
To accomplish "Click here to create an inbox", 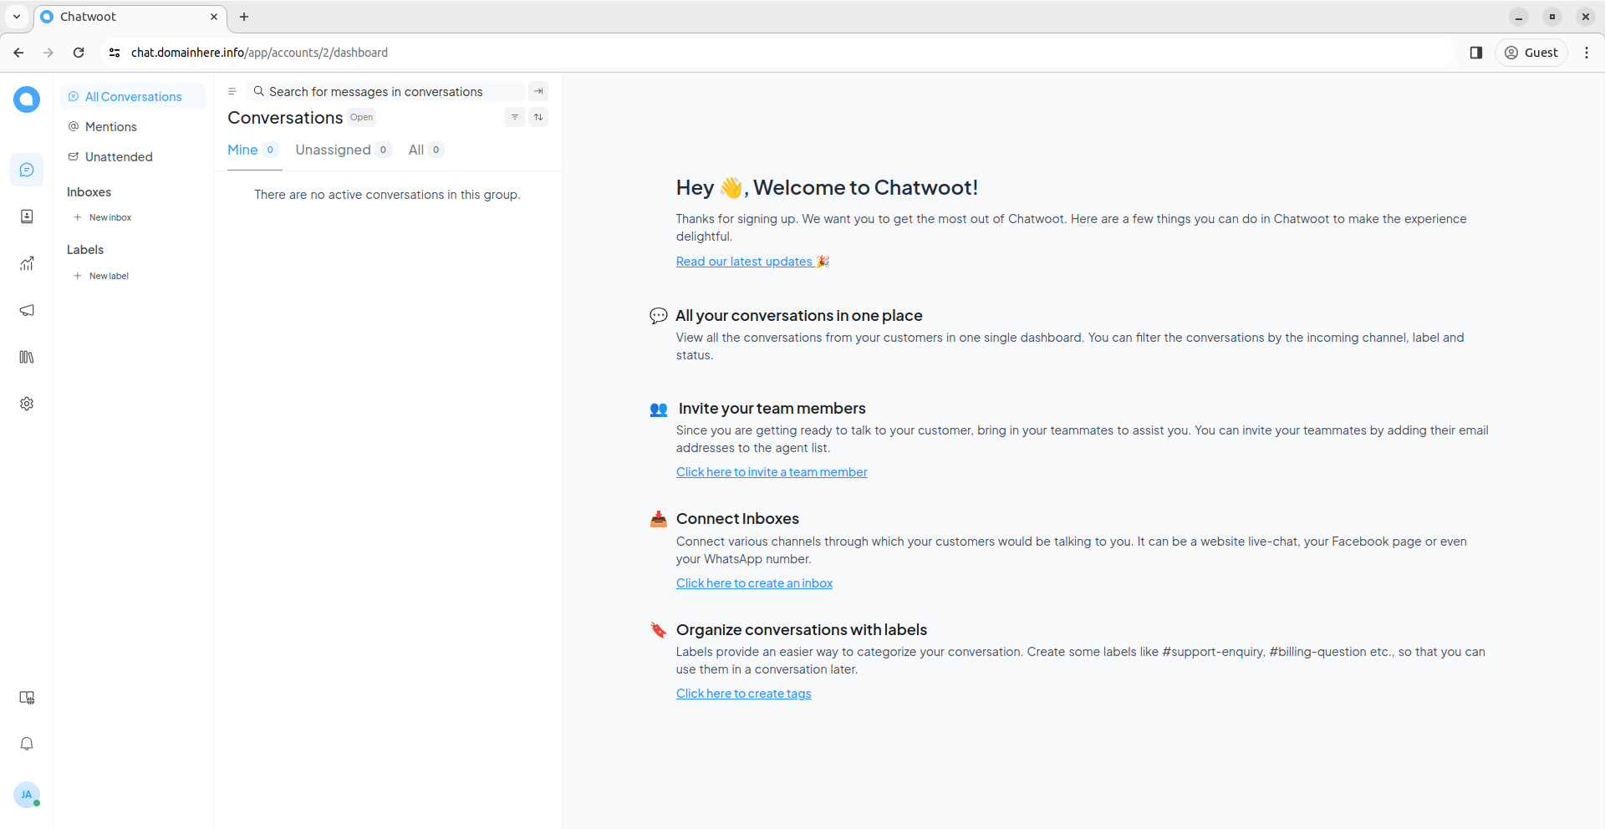I will click(754, 583).
